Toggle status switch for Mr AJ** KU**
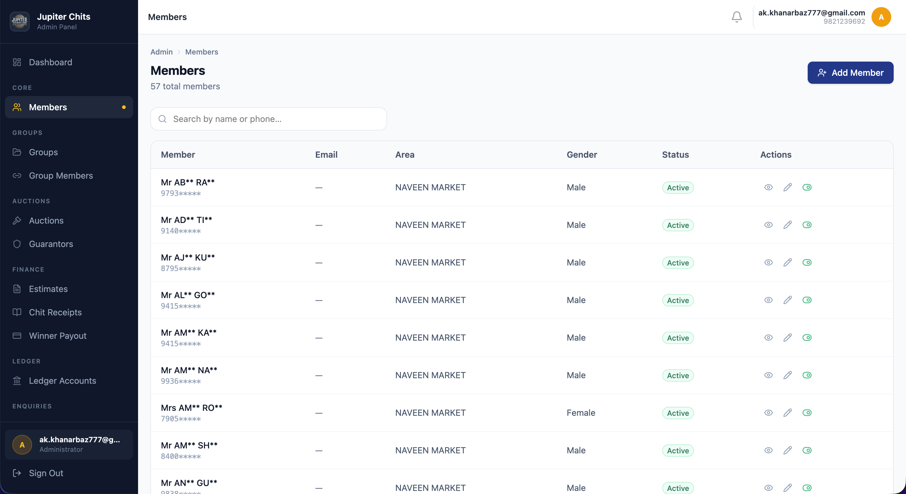 [x=807, y=263]
